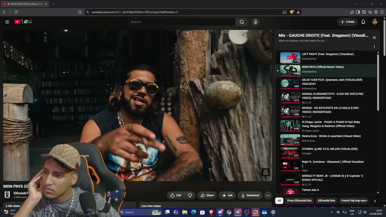Open Discord from the taskbar

point(220,212)
